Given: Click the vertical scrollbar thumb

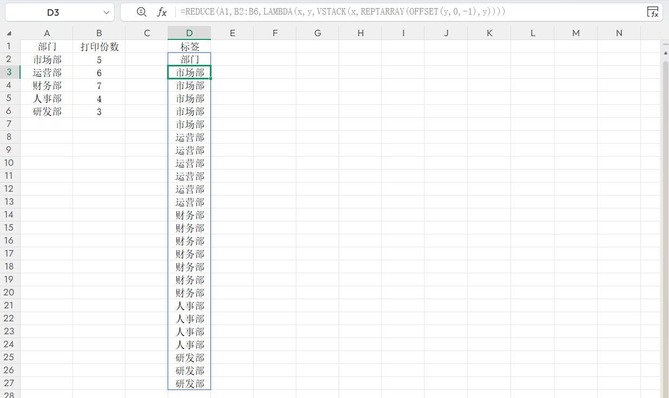Looking at the screenshot, I should (665, 216).
